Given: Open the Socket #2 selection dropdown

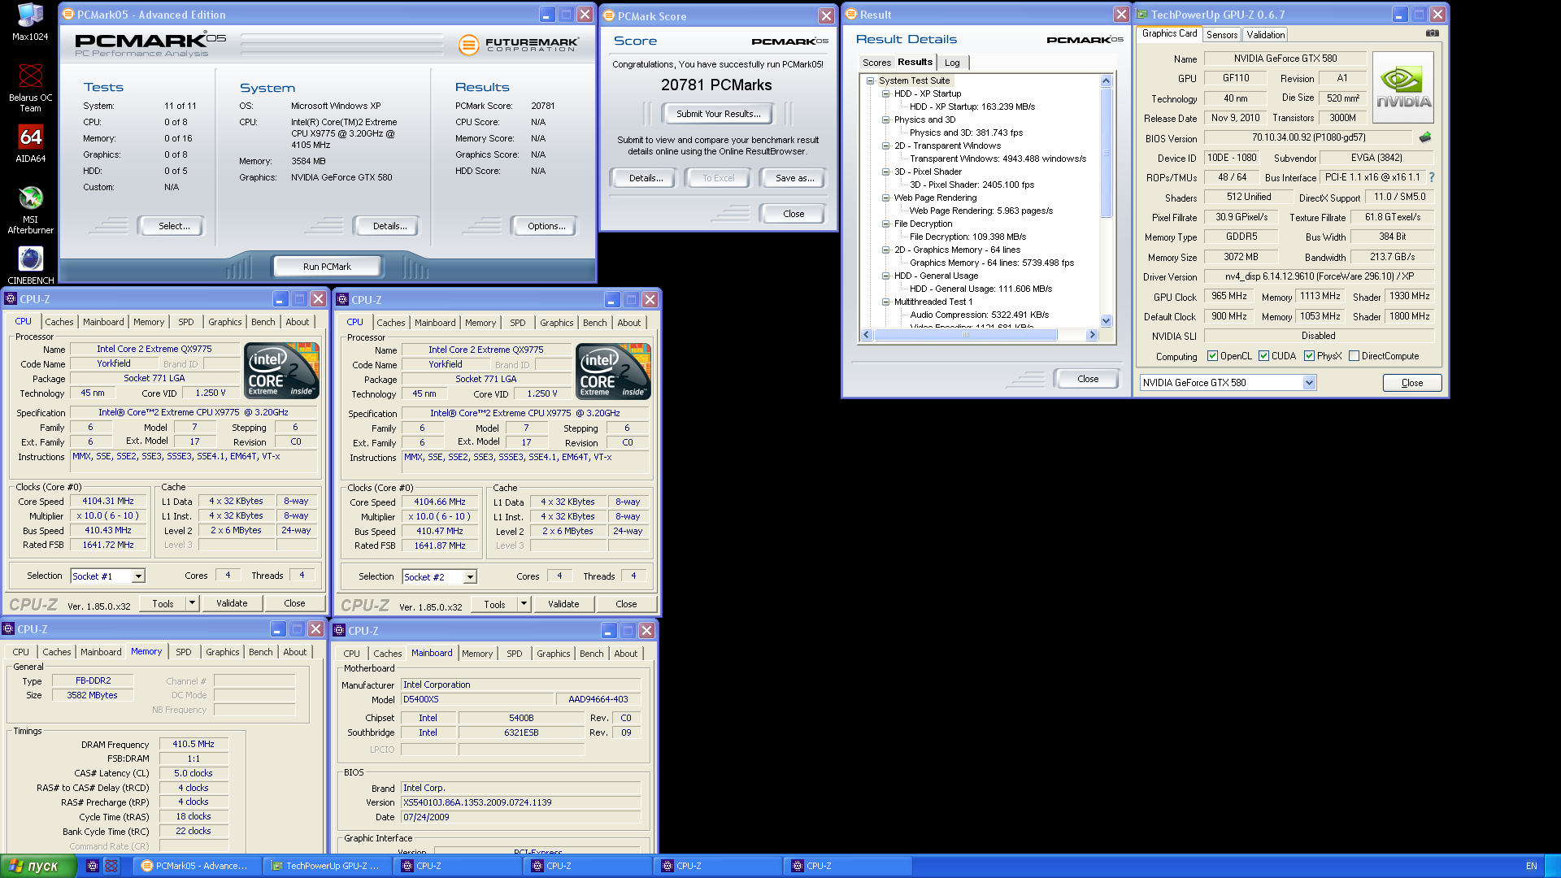Looking at the screenshot, I should (x=470, y=577).
